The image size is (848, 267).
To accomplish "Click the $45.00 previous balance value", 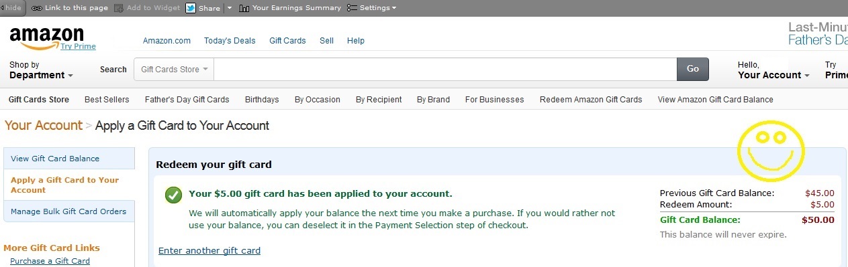I will pos(820,193).
